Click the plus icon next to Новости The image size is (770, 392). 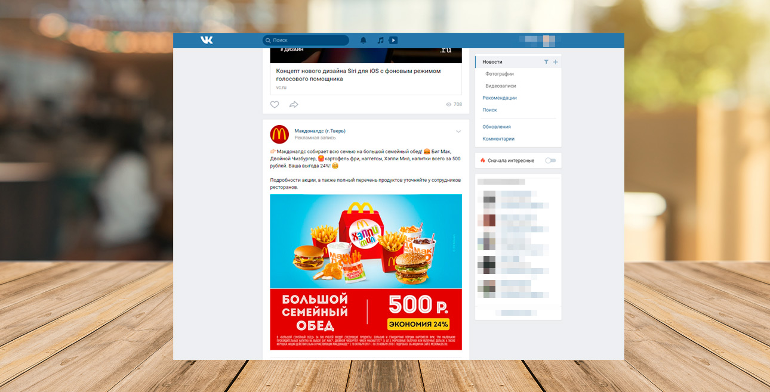click(x=556, y=62)
